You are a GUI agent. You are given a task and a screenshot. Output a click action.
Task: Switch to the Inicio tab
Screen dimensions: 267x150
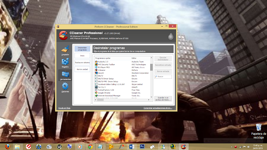[x=82, y=55]
